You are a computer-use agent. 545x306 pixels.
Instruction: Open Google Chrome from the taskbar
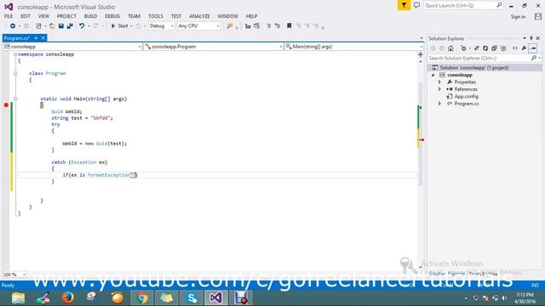point(142,297)
